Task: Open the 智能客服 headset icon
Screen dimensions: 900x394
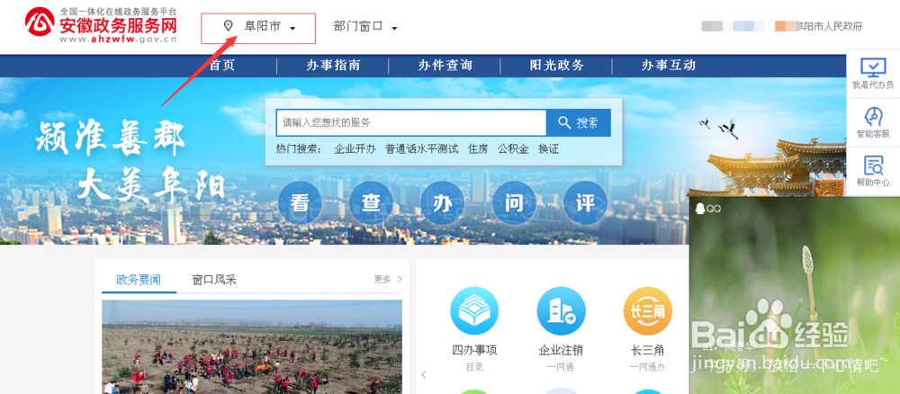Action: tap(873, 117)
